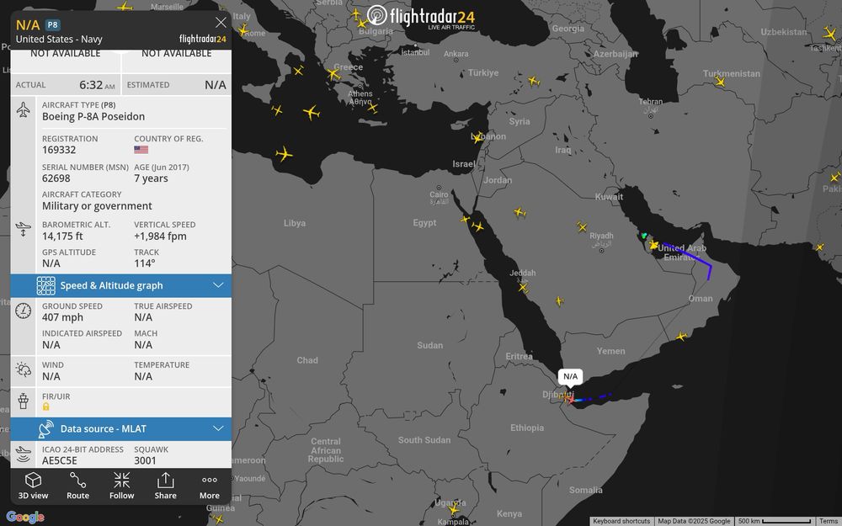
Task: Click the aircraft age 7 years
Action: [151, 178]
